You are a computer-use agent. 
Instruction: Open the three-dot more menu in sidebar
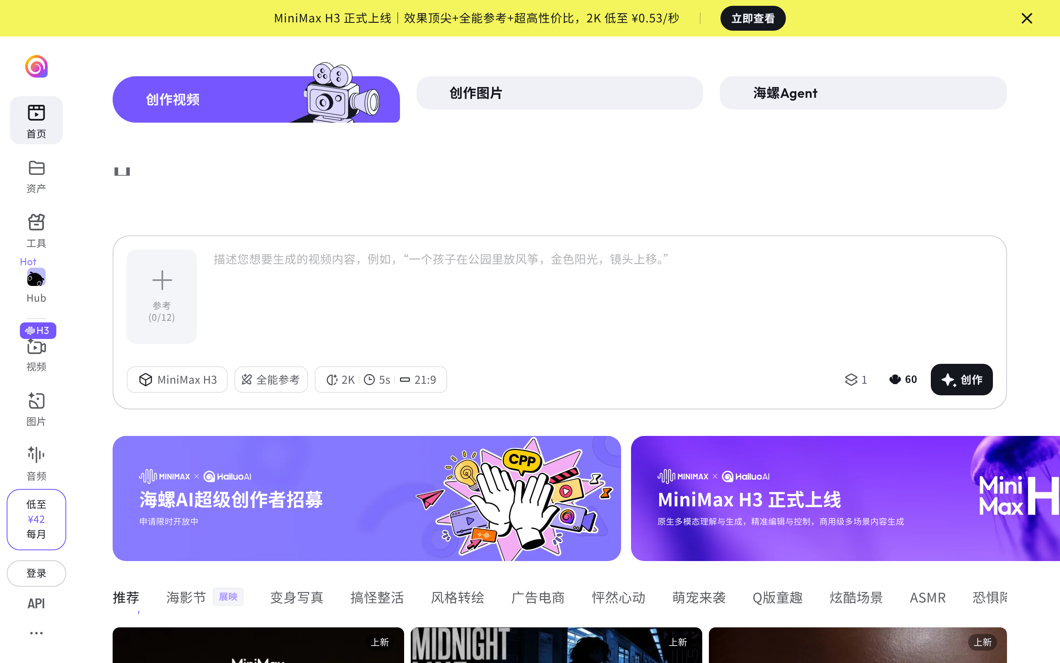pyautogui.click(x=36, y=633)
